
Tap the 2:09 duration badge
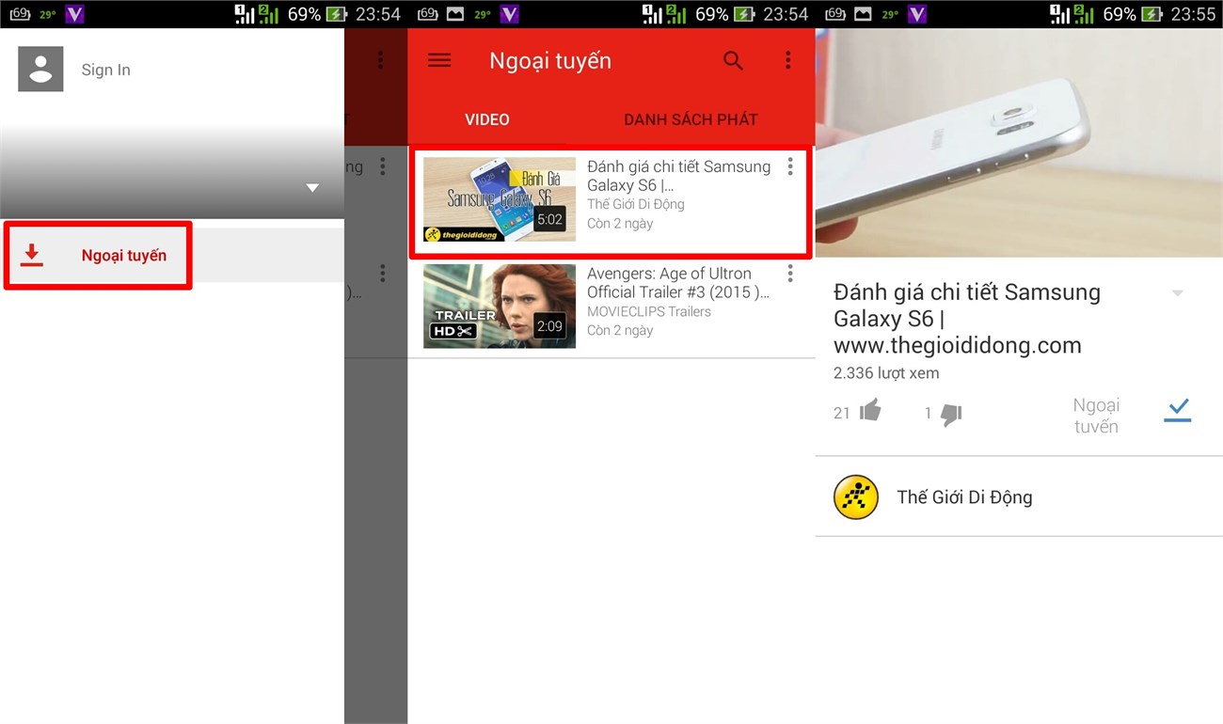coord(549,327)
